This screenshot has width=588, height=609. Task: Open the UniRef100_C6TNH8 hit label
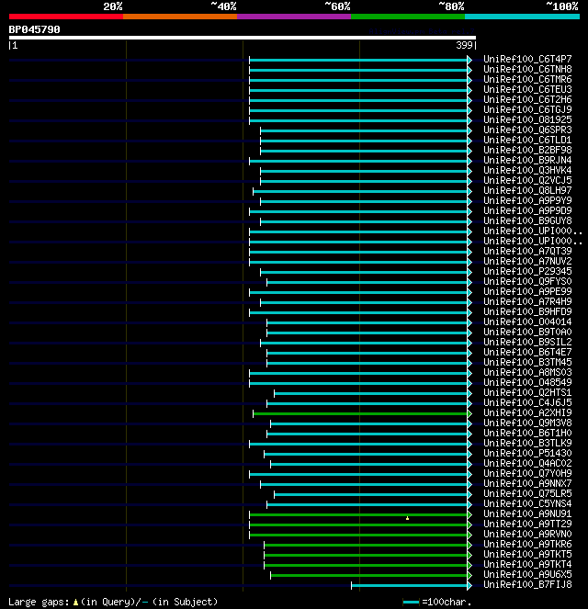pos(527,69)
